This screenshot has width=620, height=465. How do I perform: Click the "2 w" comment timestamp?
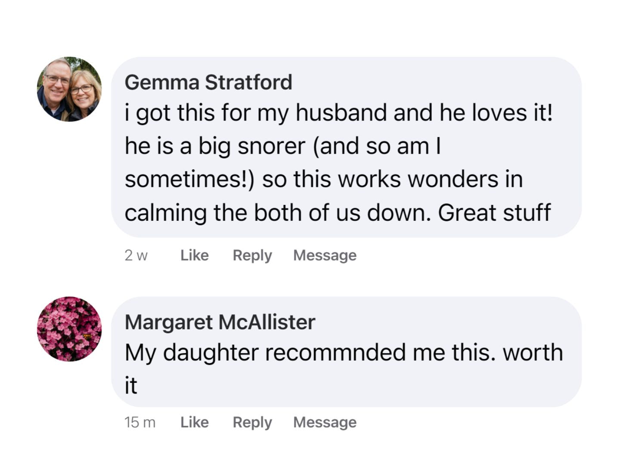coord(136,255)
